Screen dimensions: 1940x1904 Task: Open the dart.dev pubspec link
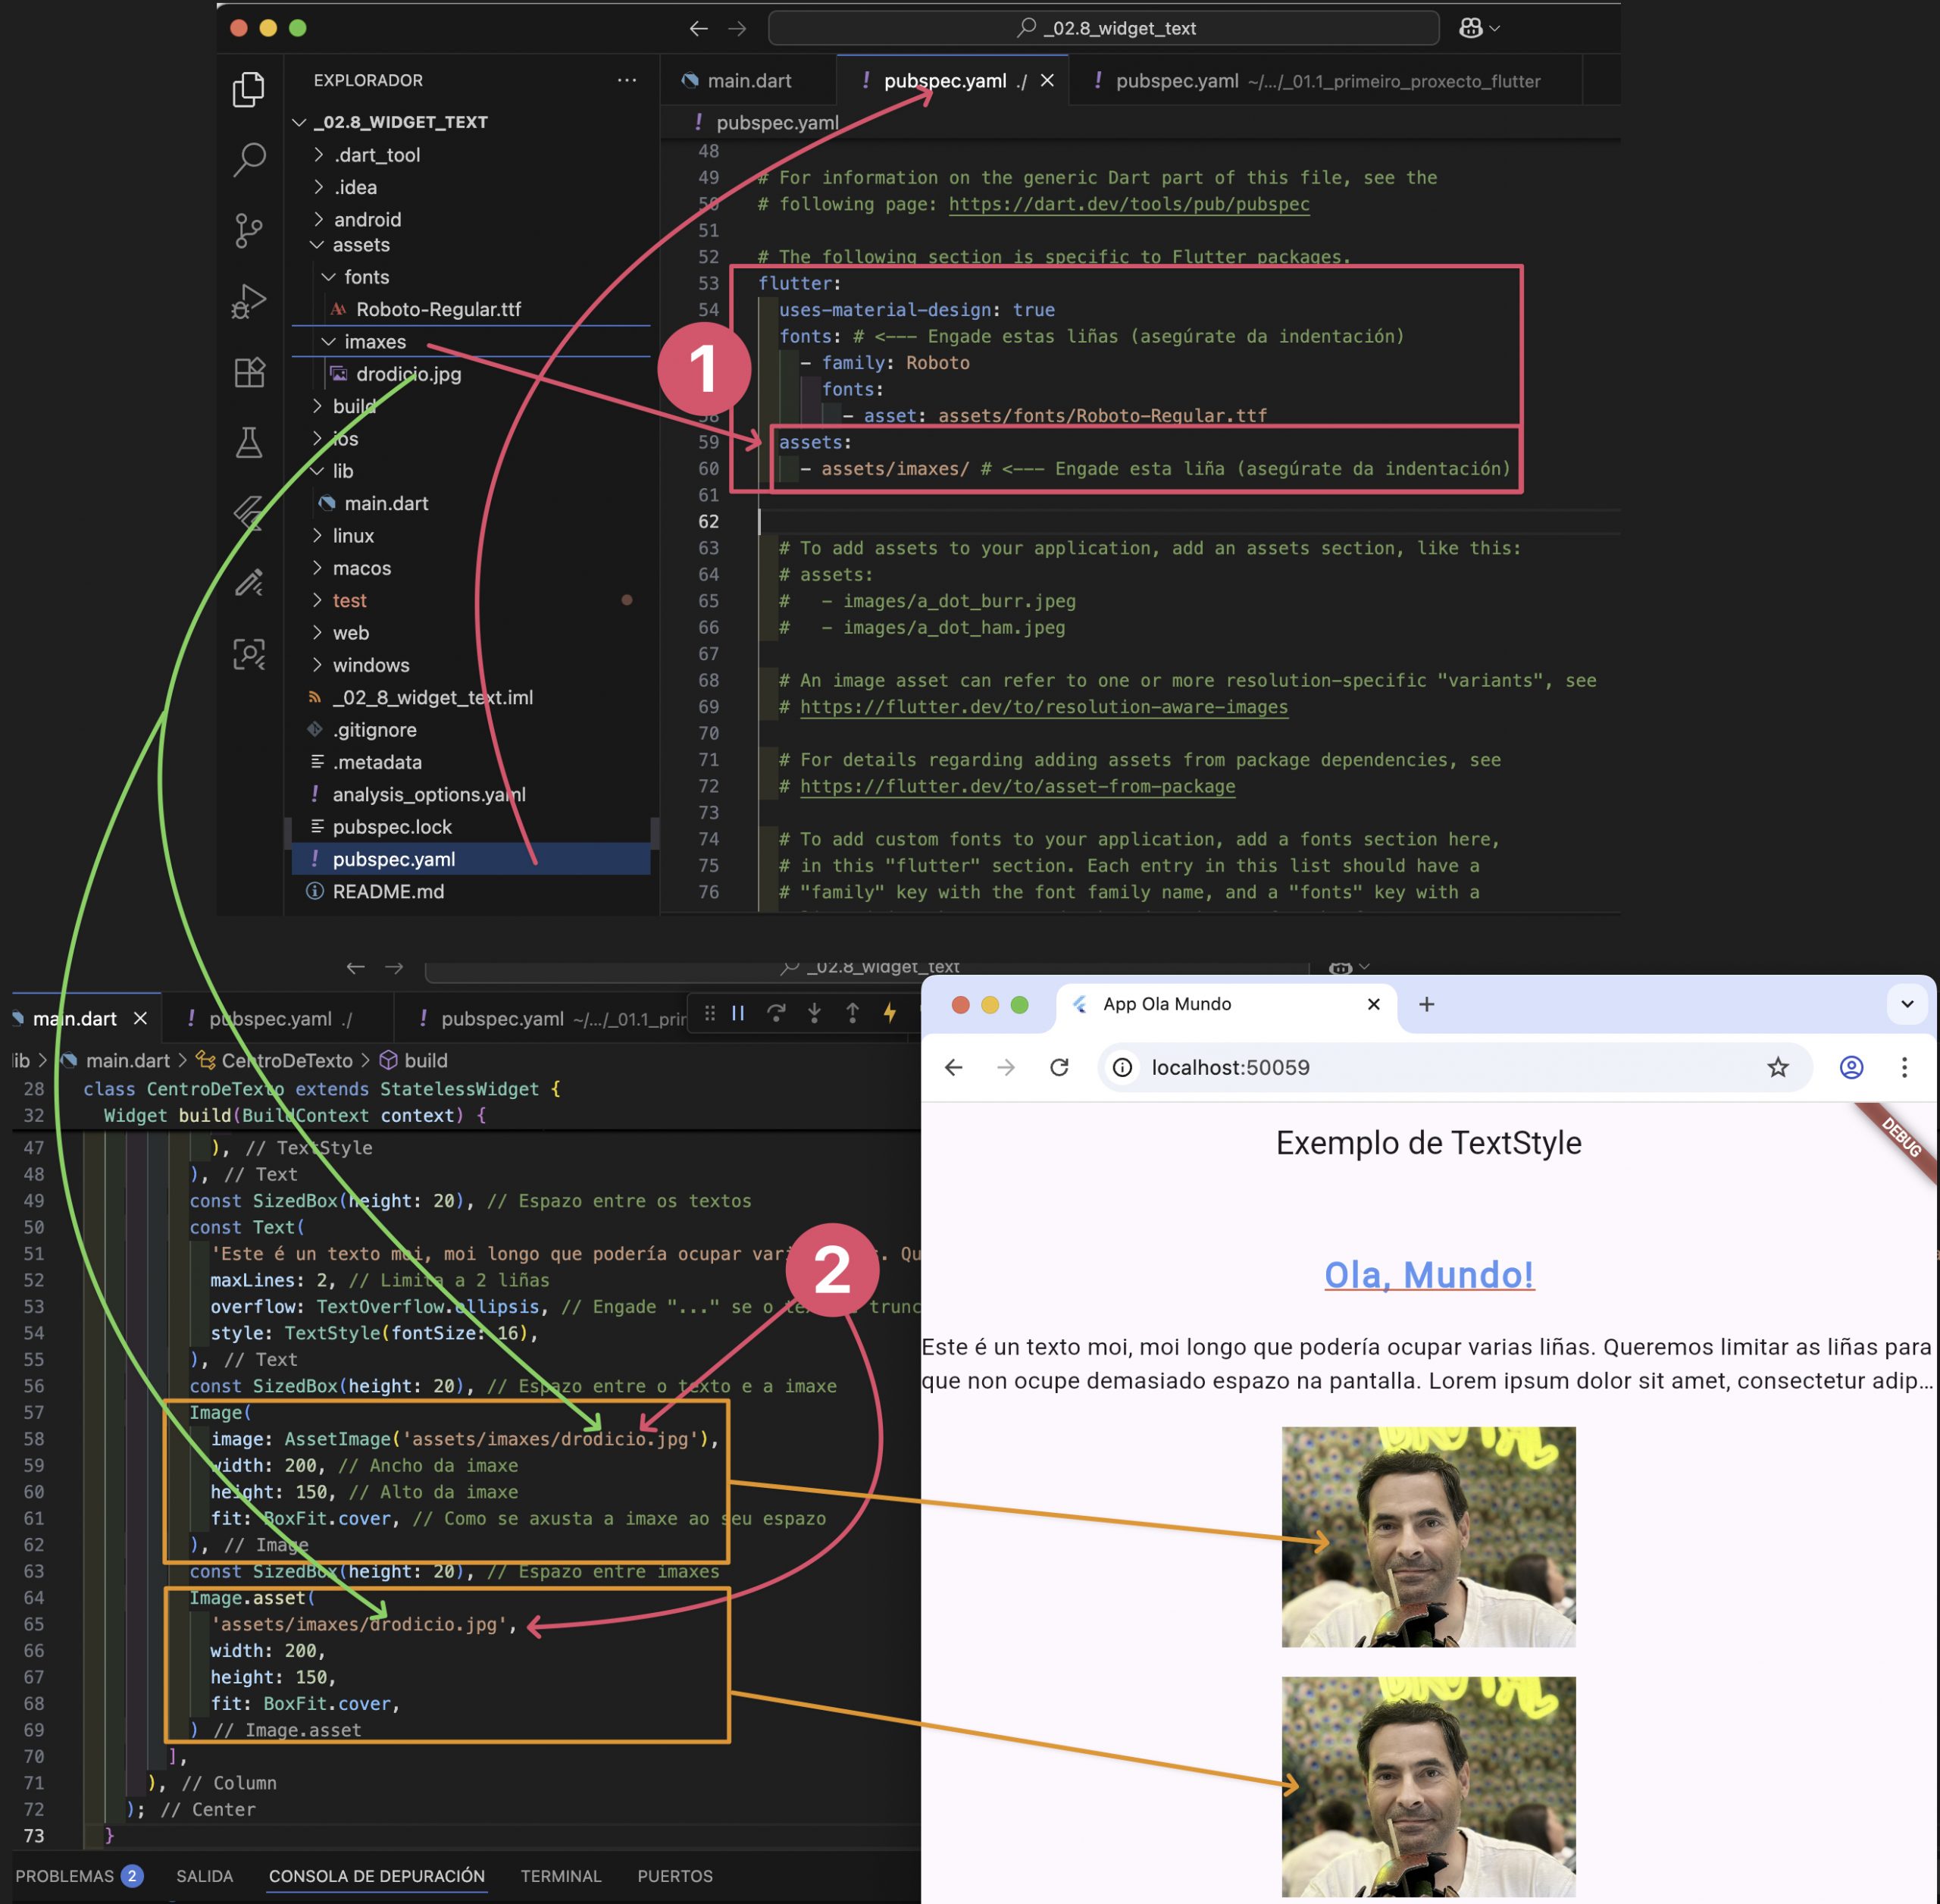[1128, 204]
